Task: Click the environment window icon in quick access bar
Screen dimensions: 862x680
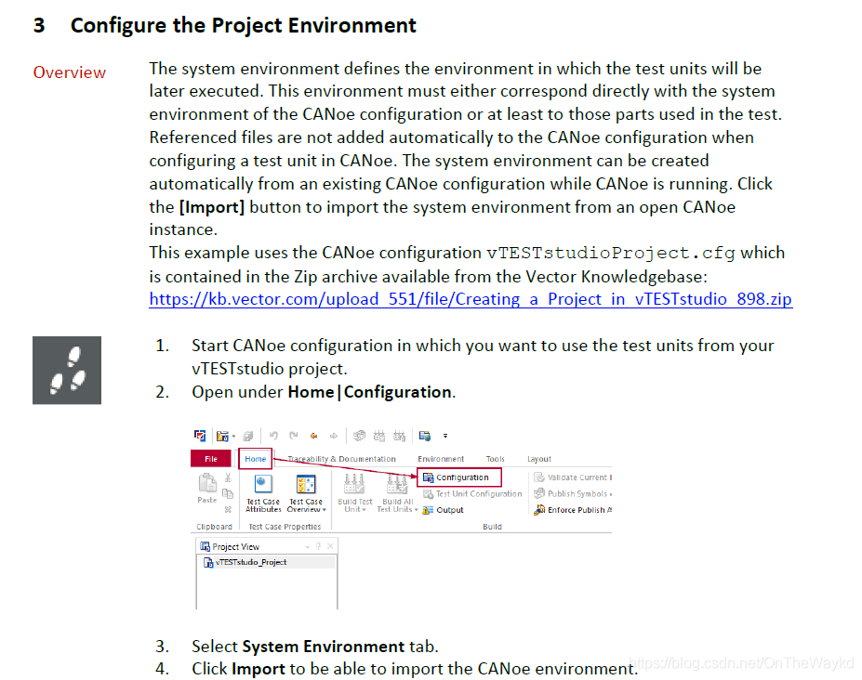Action: tap(425, 436)
